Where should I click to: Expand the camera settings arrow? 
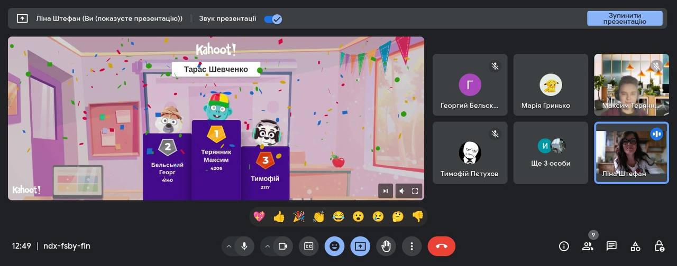tap(267, 246)
